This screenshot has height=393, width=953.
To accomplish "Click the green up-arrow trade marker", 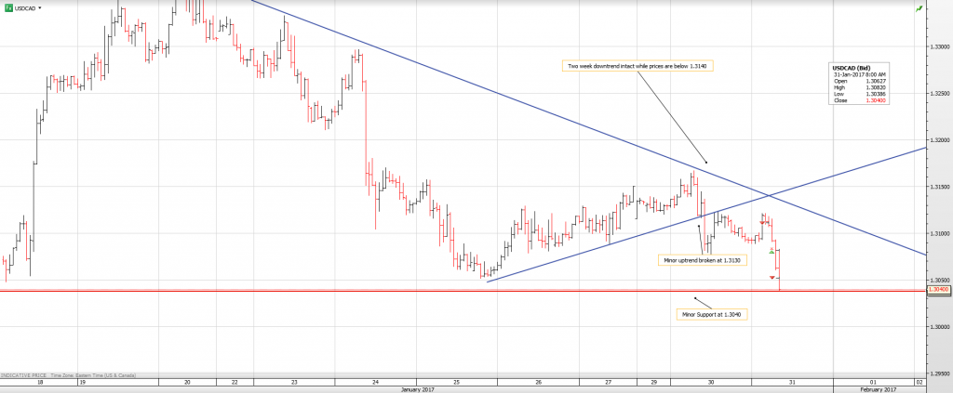I will [772, 251].
